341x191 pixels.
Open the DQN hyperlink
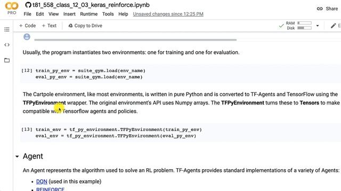click(x=42, y=181)
